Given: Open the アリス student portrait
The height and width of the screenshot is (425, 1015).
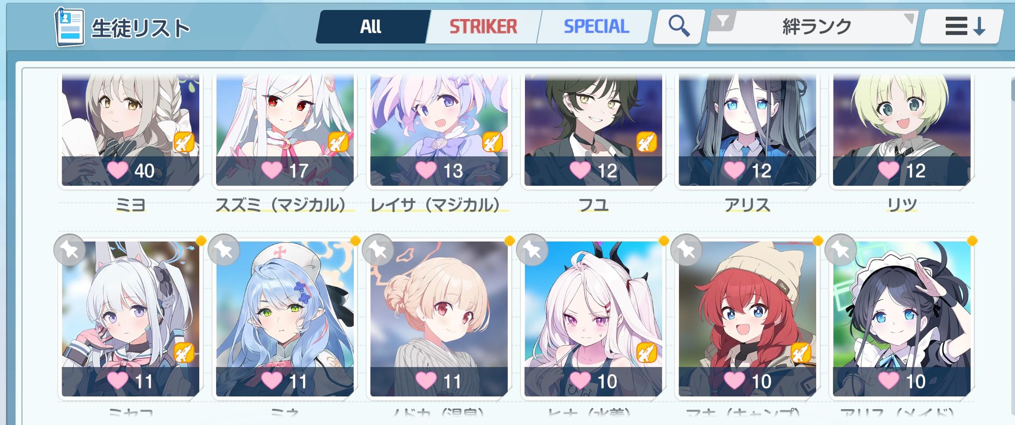Looking at the screenshot, I should pos(747,130).
